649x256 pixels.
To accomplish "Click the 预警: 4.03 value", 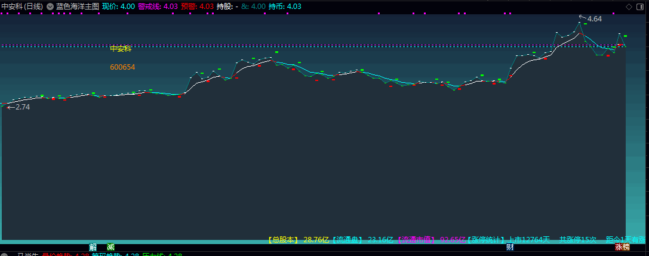I will click(198, 7).
